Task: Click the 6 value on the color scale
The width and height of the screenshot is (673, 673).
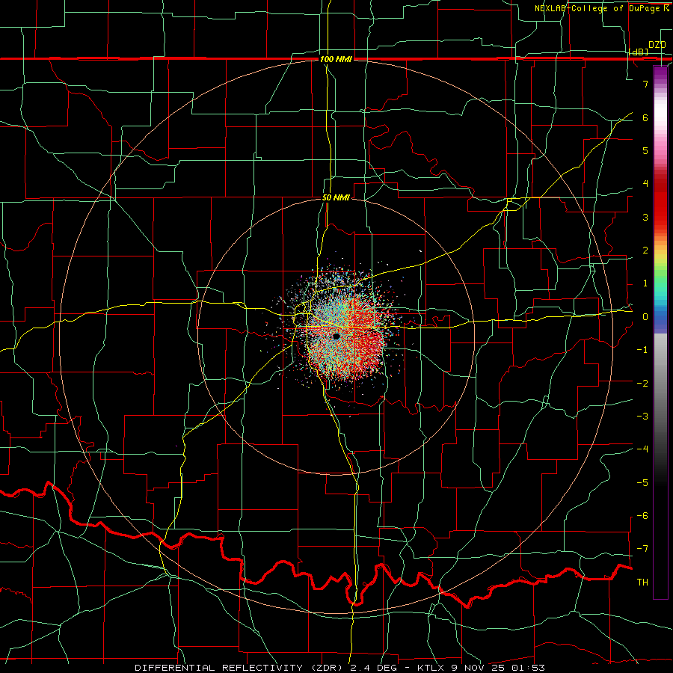Action: click(645, 117)
